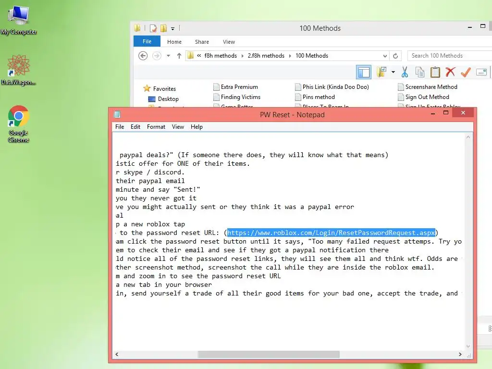Click Back arrow in 100 Methods explorer
492x369 pixels.
(143, 56)
